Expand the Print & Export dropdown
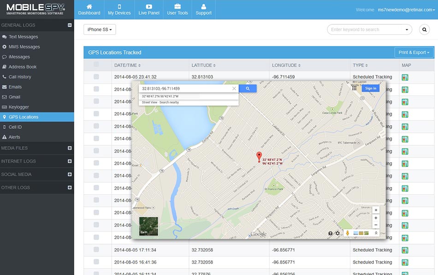The height and width of the screenshot is (275, 438). pos(414,52)
